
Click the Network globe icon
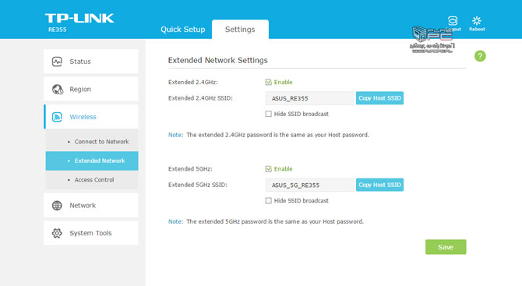[57, 206]
